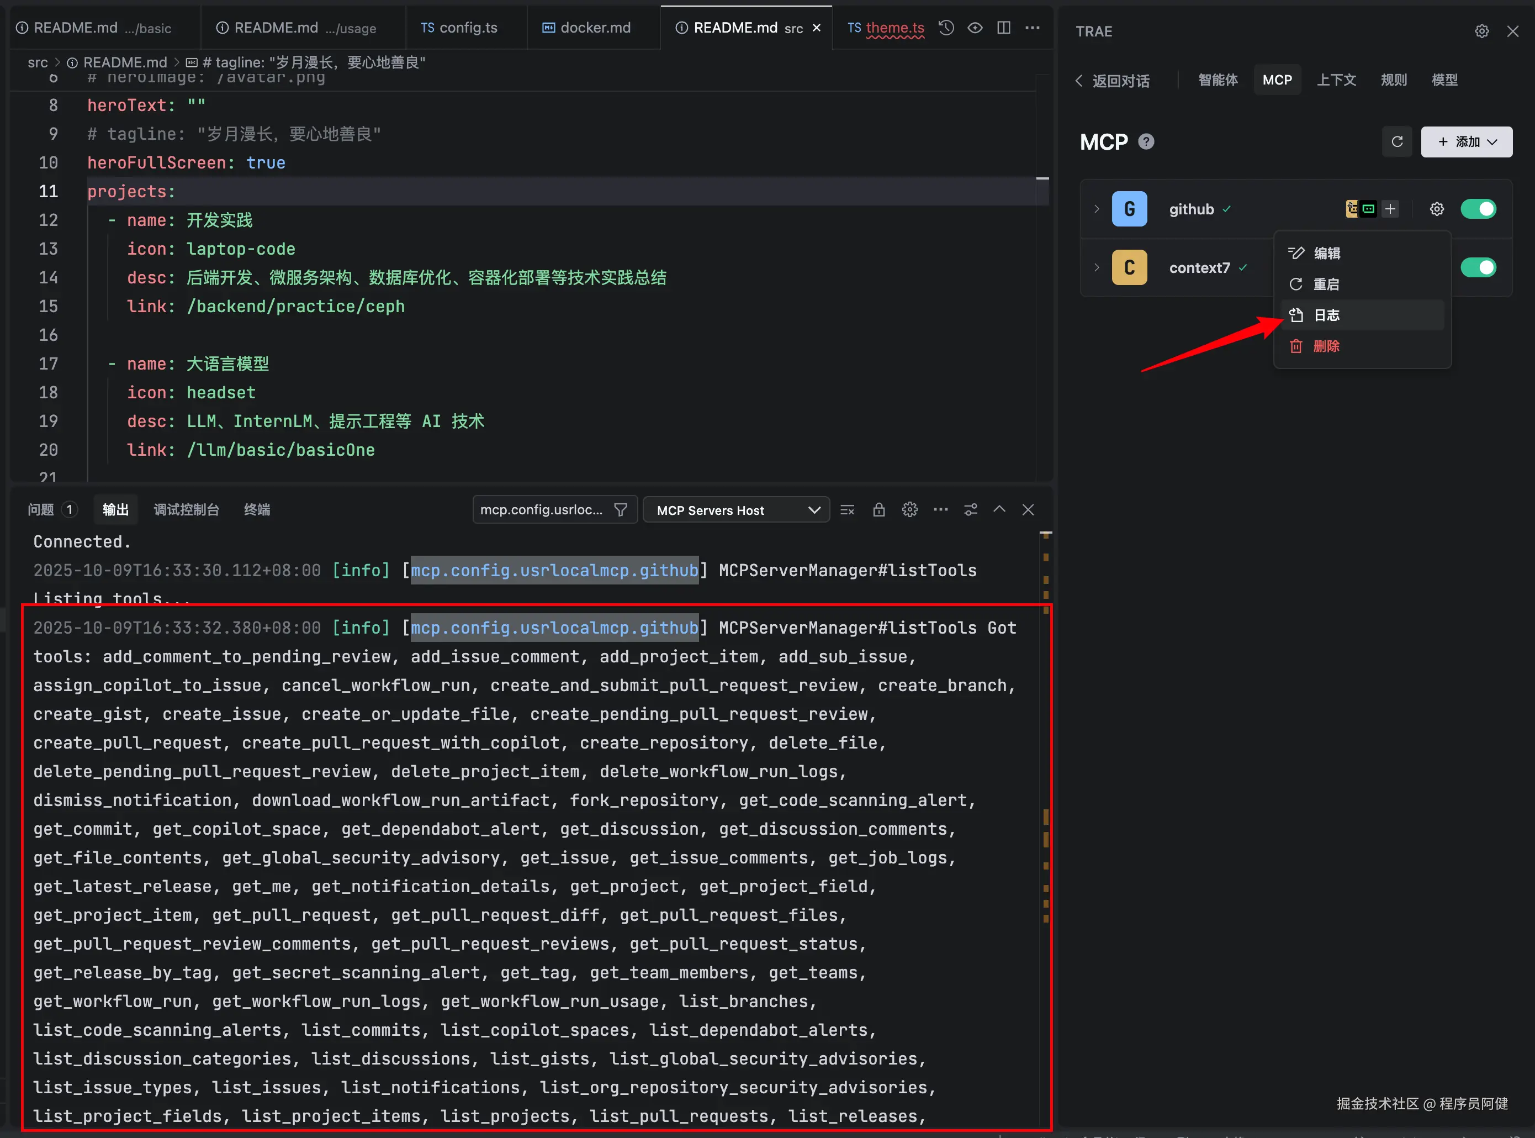Refresh the MCP server list
Screen dimensions: 1535x1138
click(1398, 142)
